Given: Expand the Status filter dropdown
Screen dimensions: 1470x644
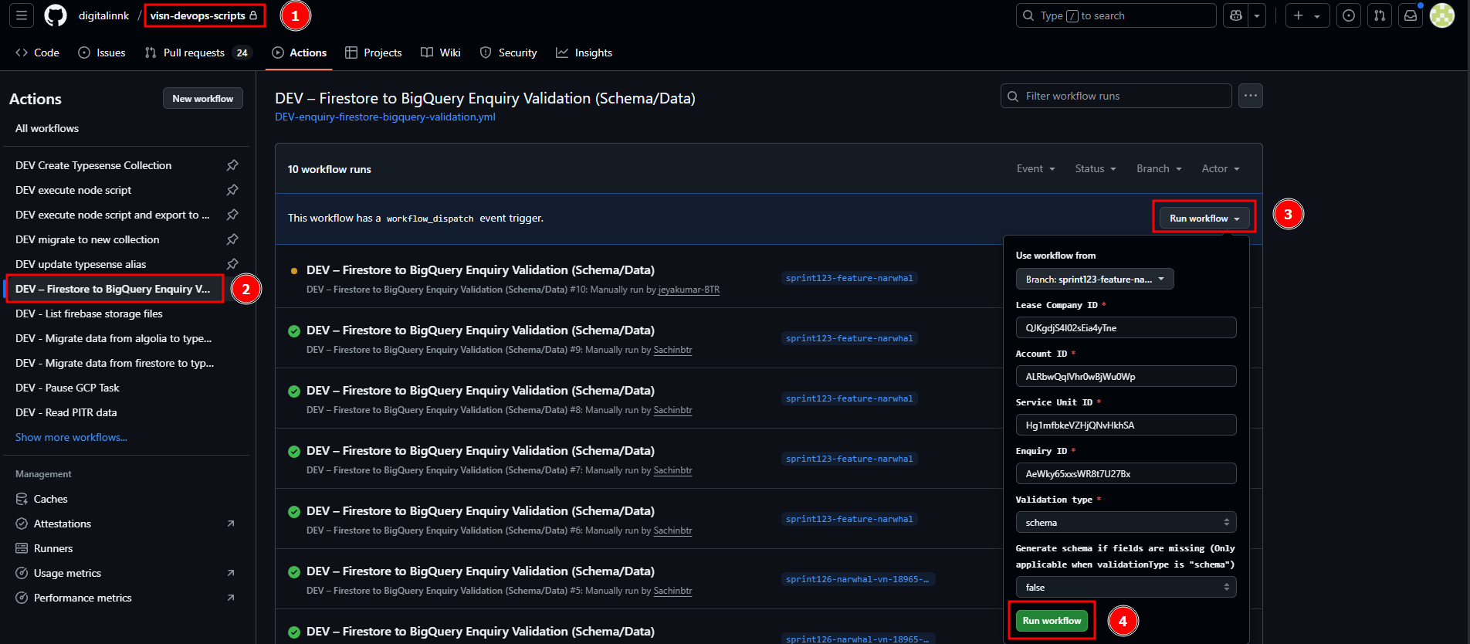Looking at the screenshot, I should point(1096,168).
